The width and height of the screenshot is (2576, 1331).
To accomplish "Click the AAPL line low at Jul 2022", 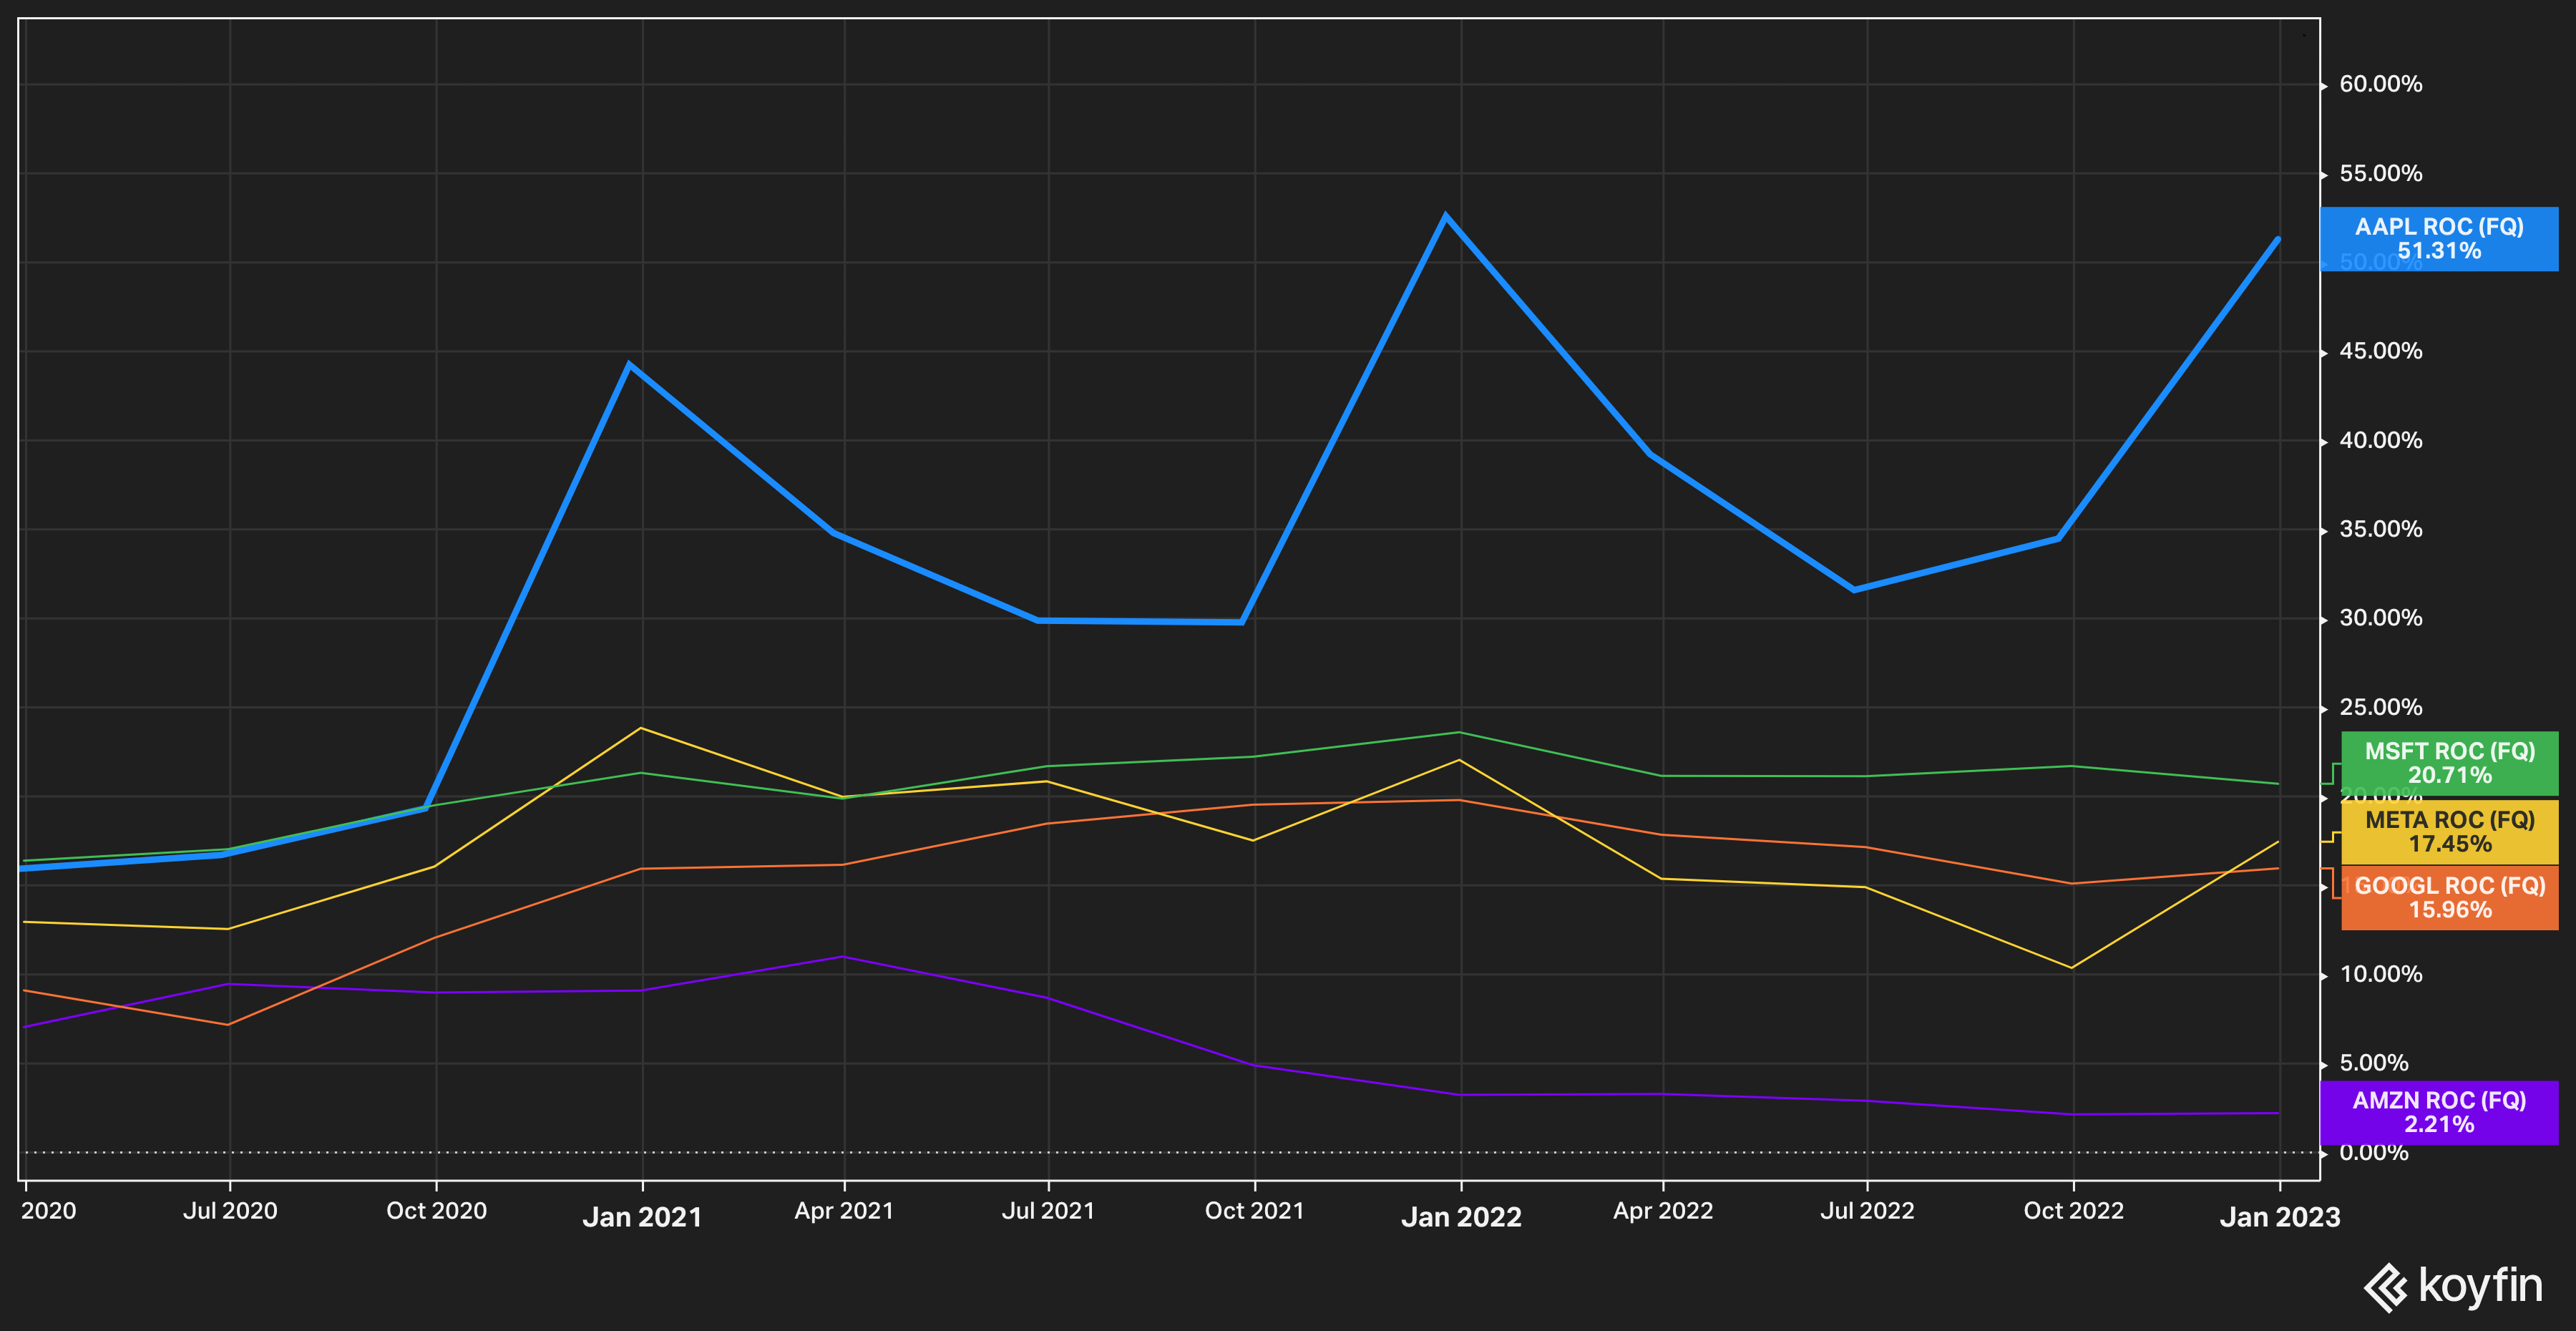I will [1854, 590].
